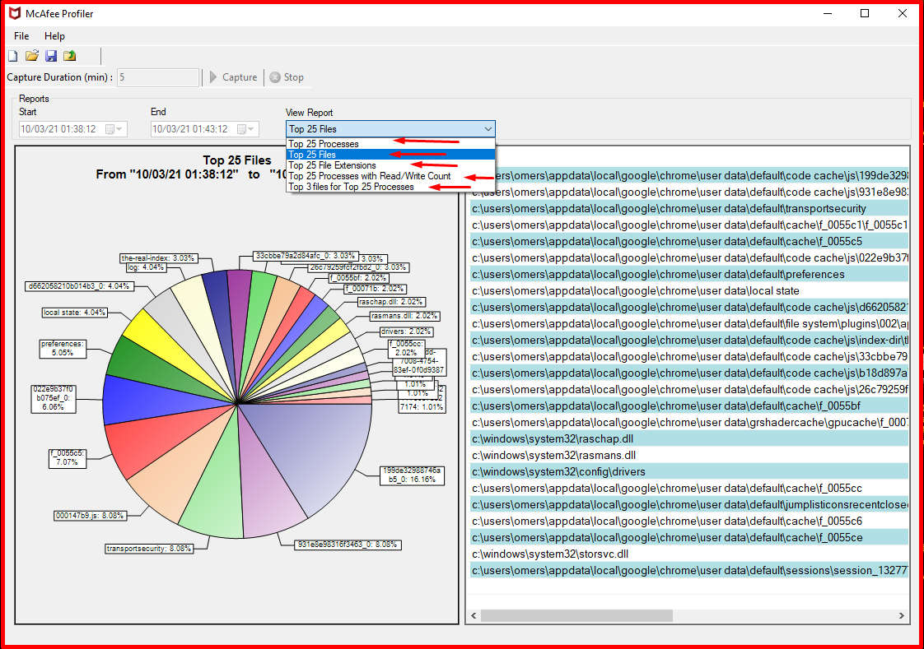The width and height of the screenshot is (924, 649).
Task: Click pie label 022e9b37f0b075ef_0: 6.06%
Action: coord(53,398)
